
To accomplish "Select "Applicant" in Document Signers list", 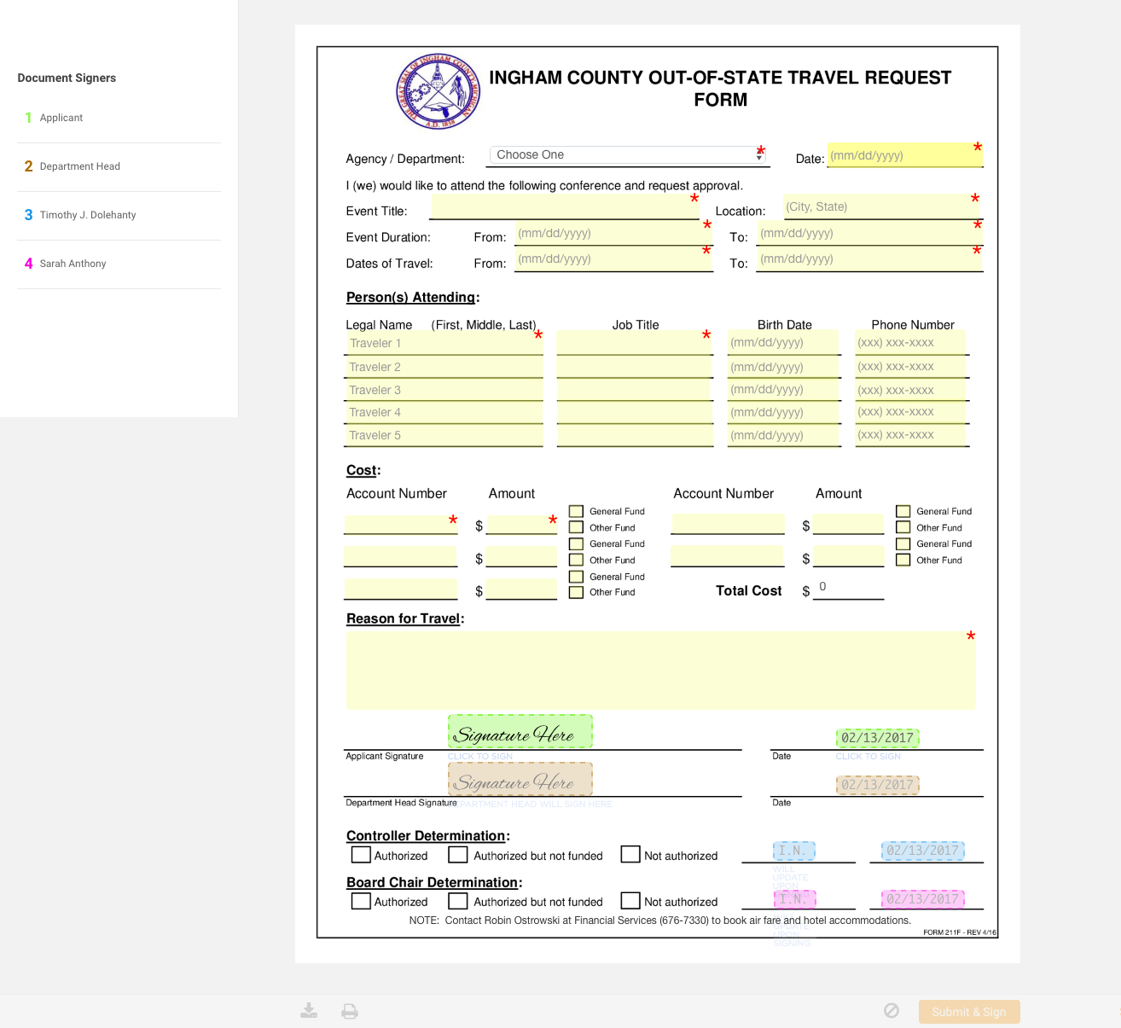I will pos(61,118).
